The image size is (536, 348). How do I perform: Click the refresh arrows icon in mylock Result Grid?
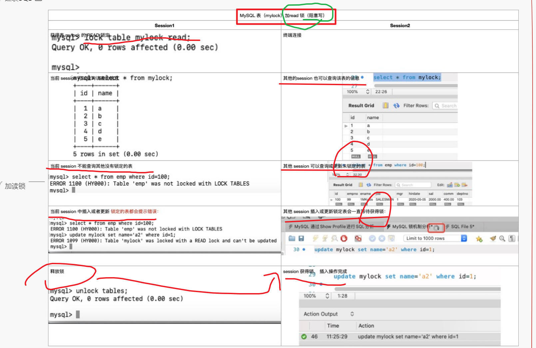(x=396, y=105)
